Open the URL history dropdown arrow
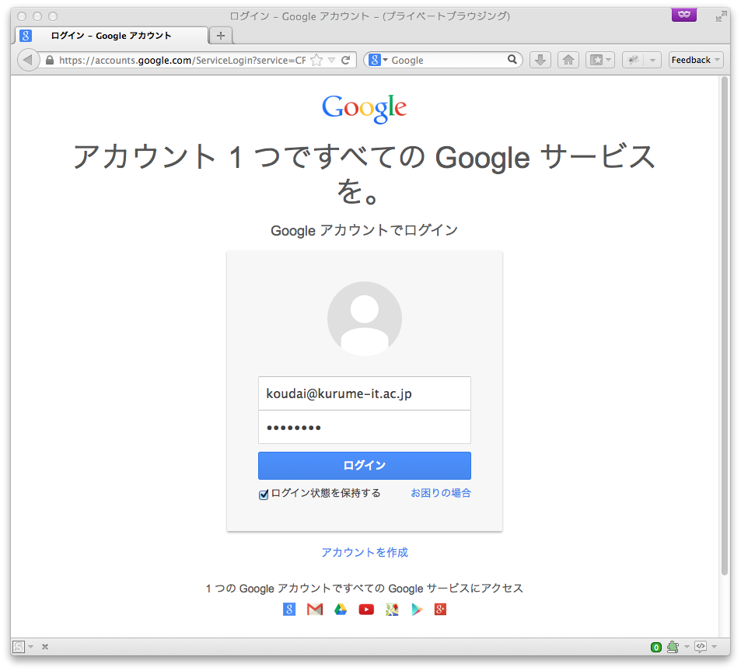The image size is (741, 671). click(x=332, y=60)
